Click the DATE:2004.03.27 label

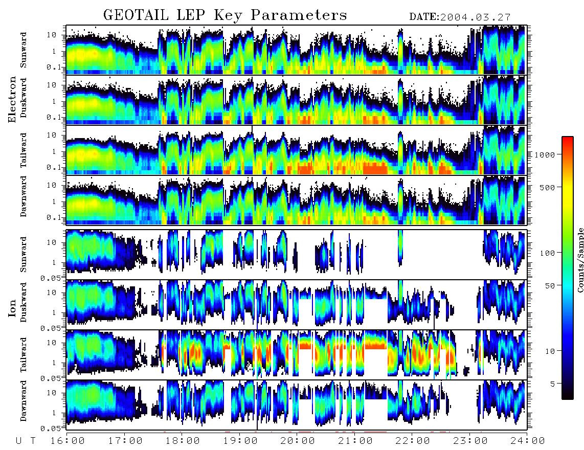(460, 17)
